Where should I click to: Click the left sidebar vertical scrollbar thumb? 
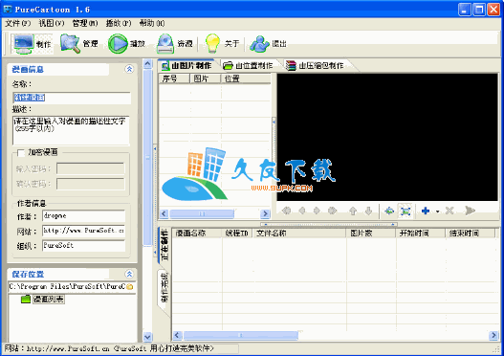click(x=147, y=158)
